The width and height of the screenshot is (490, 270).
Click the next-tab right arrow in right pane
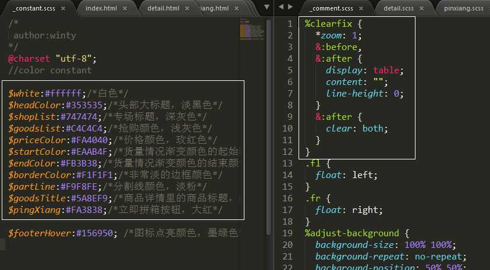290,6
